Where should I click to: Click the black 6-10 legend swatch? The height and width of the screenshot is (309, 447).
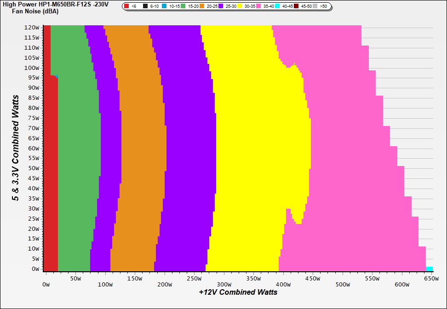coord(145,6)
